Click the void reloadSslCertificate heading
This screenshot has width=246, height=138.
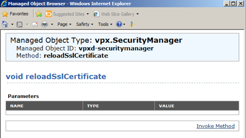56,77
